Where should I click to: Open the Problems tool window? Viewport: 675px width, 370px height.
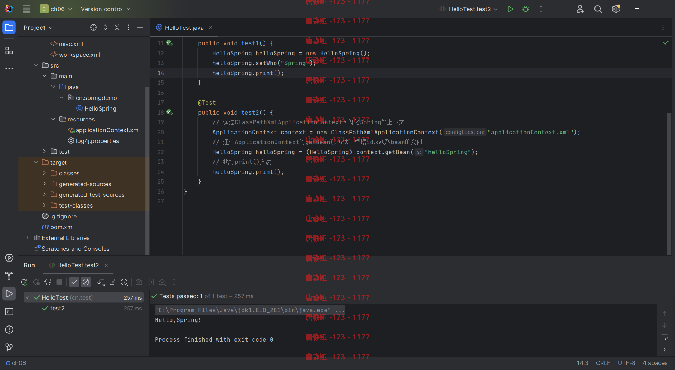[x=9, y=330]
